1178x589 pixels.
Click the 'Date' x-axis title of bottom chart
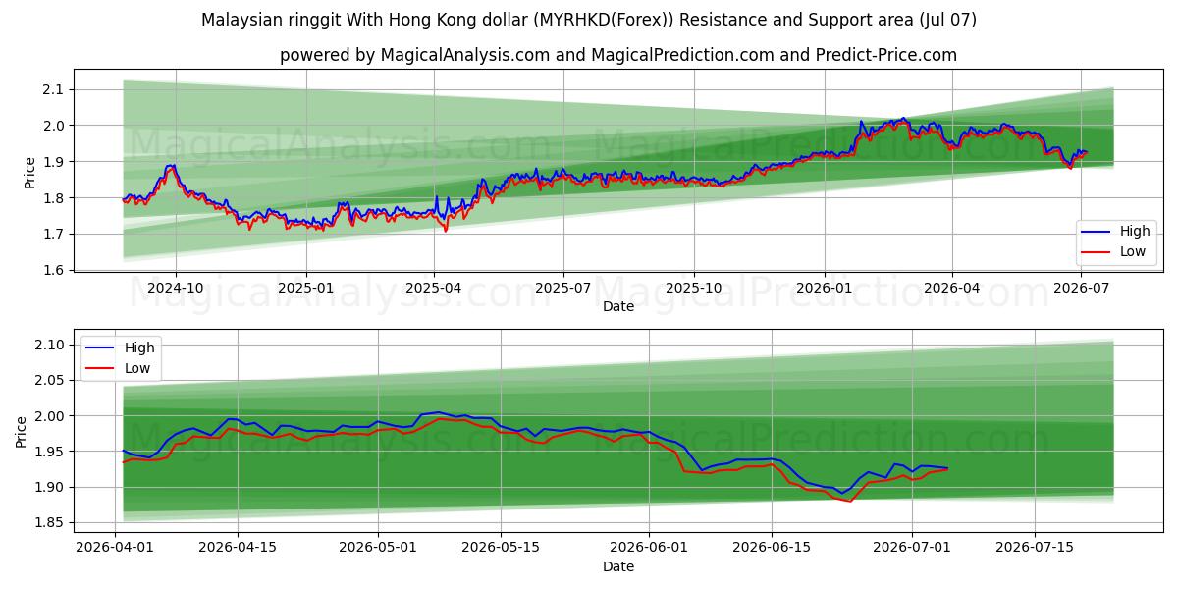coord(618,566)
